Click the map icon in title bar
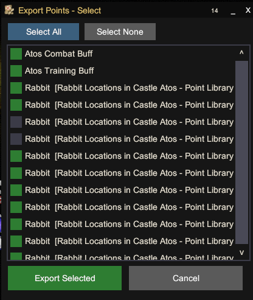The width and height of the screenshot is (253, 300). click(9, 10)
